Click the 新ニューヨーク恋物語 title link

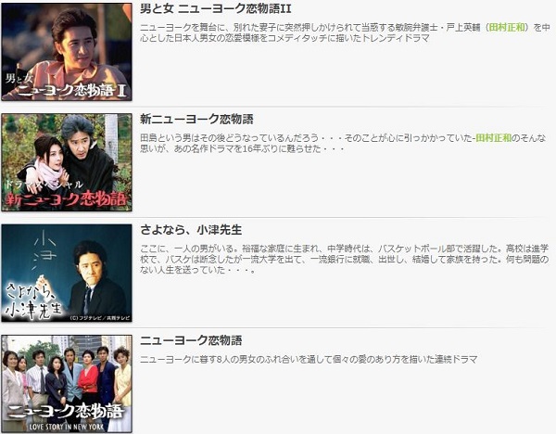[196, 119]
